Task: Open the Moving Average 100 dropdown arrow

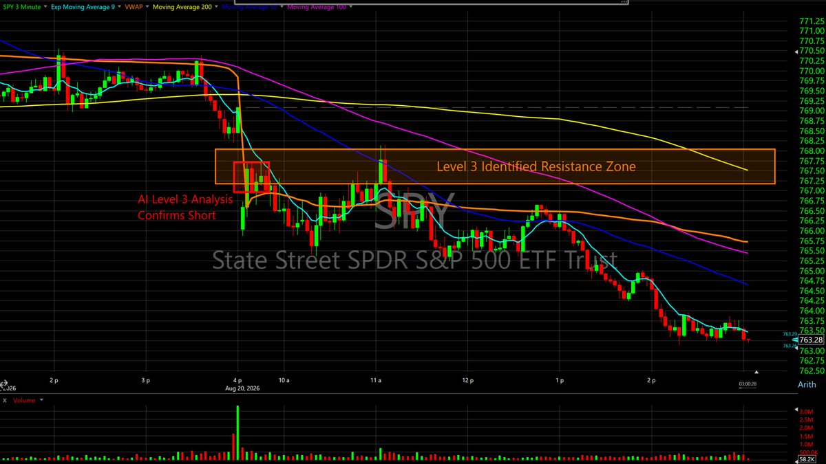Action: tap(350, 7)
